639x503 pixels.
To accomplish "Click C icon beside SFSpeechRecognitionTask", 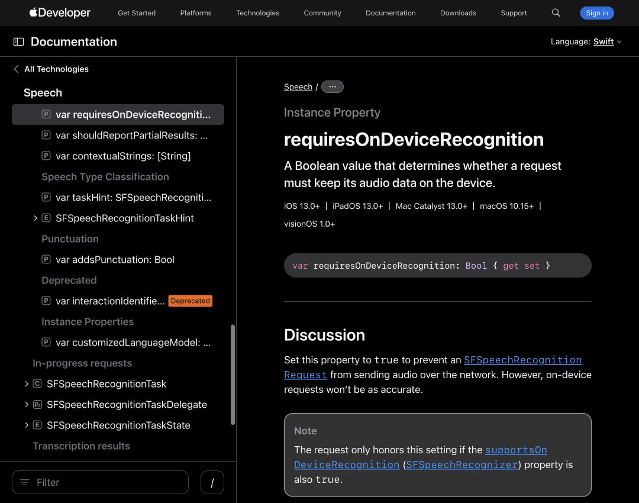I will tap(37, 383).
